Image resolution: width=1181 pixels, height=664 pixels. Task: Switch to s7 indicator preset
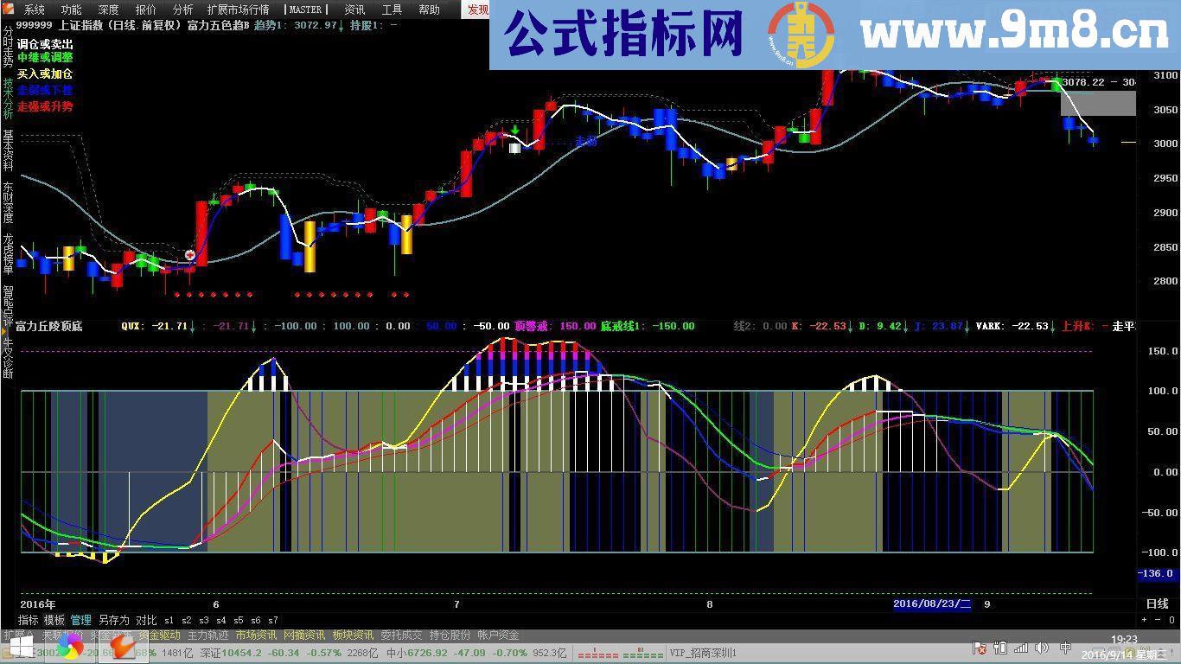click(x=273, y=620)
